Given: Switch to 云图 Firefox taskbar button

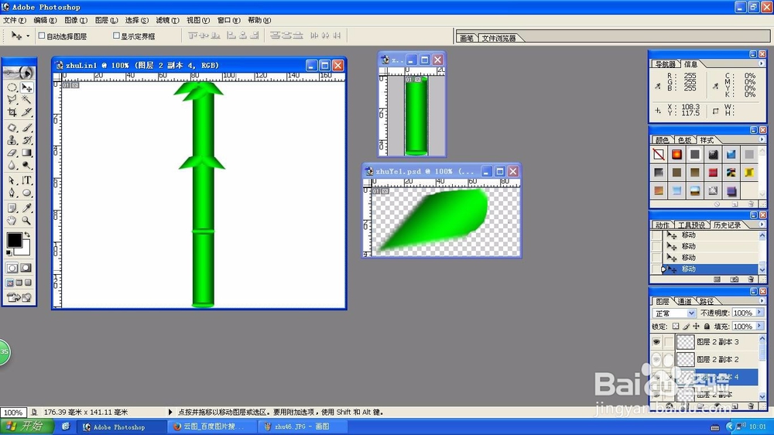Looking at the screenshot, I should (214, 426).
